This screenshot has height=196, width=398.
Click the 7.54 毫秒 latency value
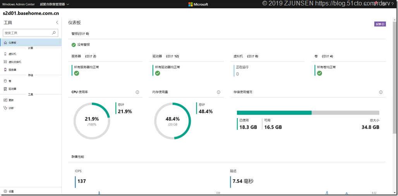[243, 181]
